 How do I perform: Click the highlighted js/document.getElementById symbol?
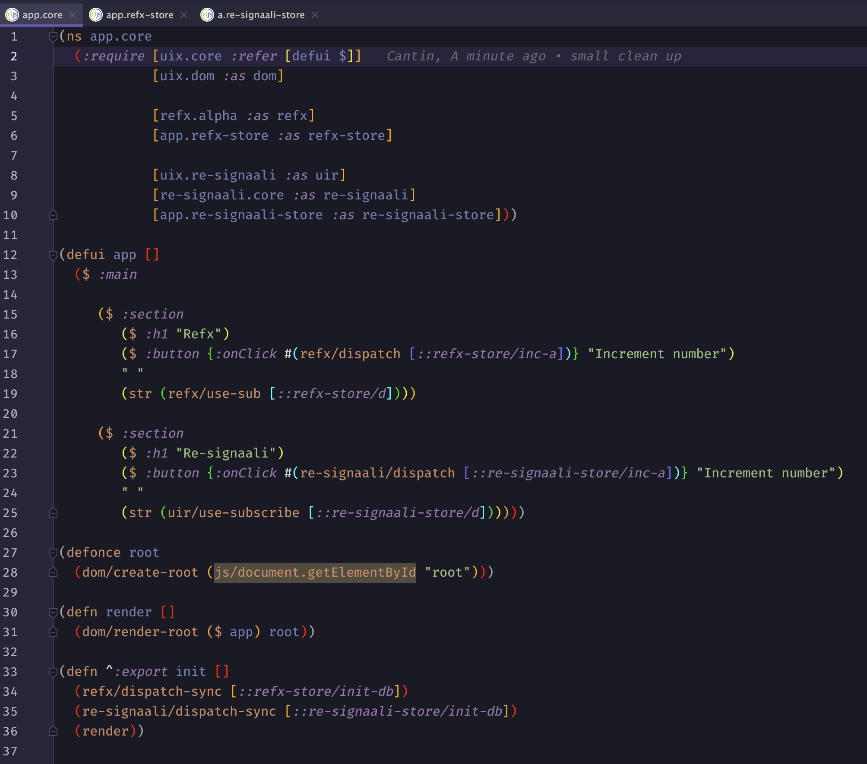pos(315,572)
